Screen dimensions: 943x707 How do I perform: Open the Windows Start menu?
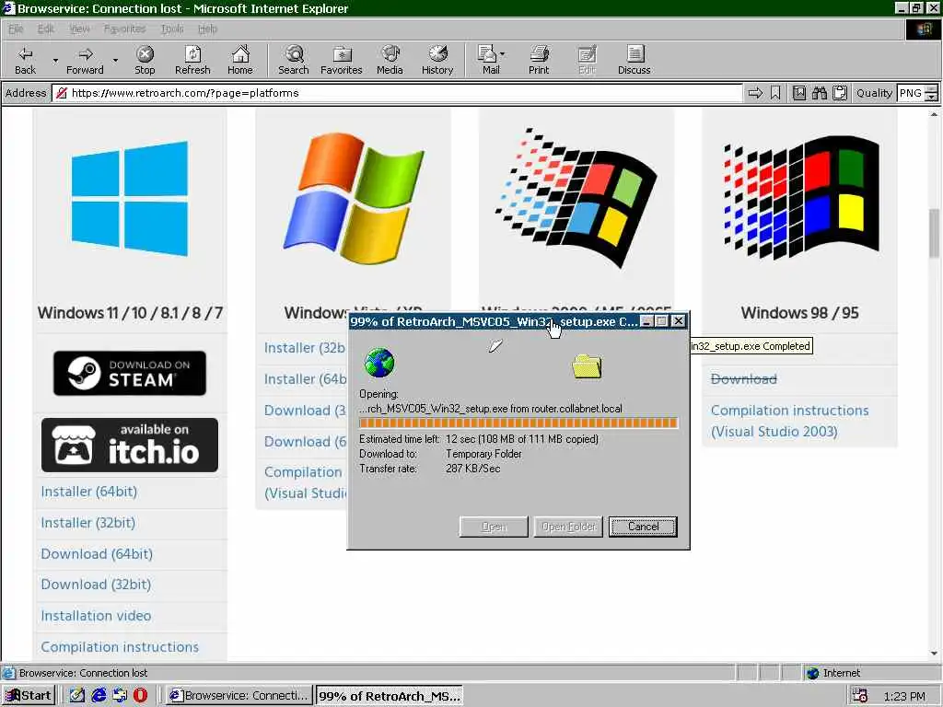click(x=29, y=696)
